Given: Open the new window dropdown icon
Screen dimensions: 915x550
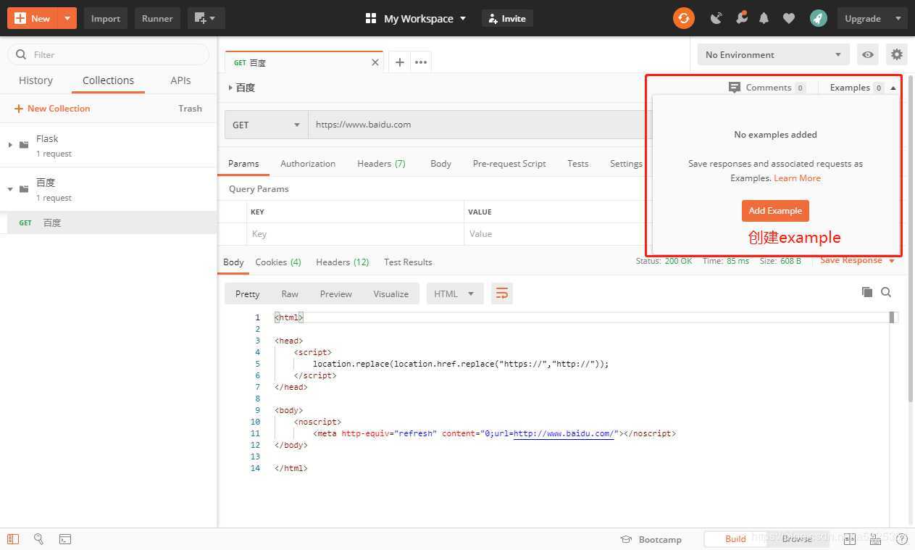Looking at the screenshot, I should pos(206,18).
